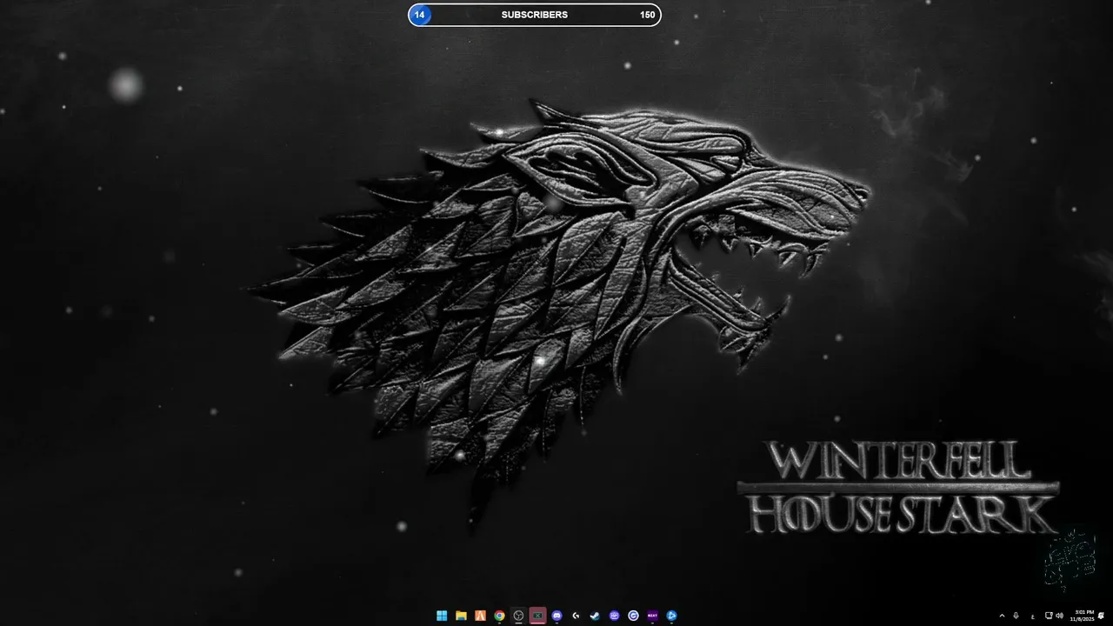Open File Explorer from taskbar
The width and height of the screenshot is (1113, 626).
coord(461,616)
